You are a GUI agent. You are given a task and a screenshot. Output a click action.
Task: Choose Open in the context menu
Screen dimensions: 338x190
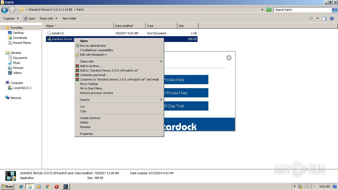119,41
